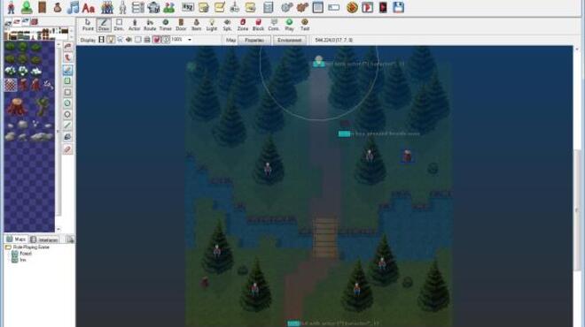585x327 pixels.
Task: Click the orange ball icon
Action: [x=352, y=7]
